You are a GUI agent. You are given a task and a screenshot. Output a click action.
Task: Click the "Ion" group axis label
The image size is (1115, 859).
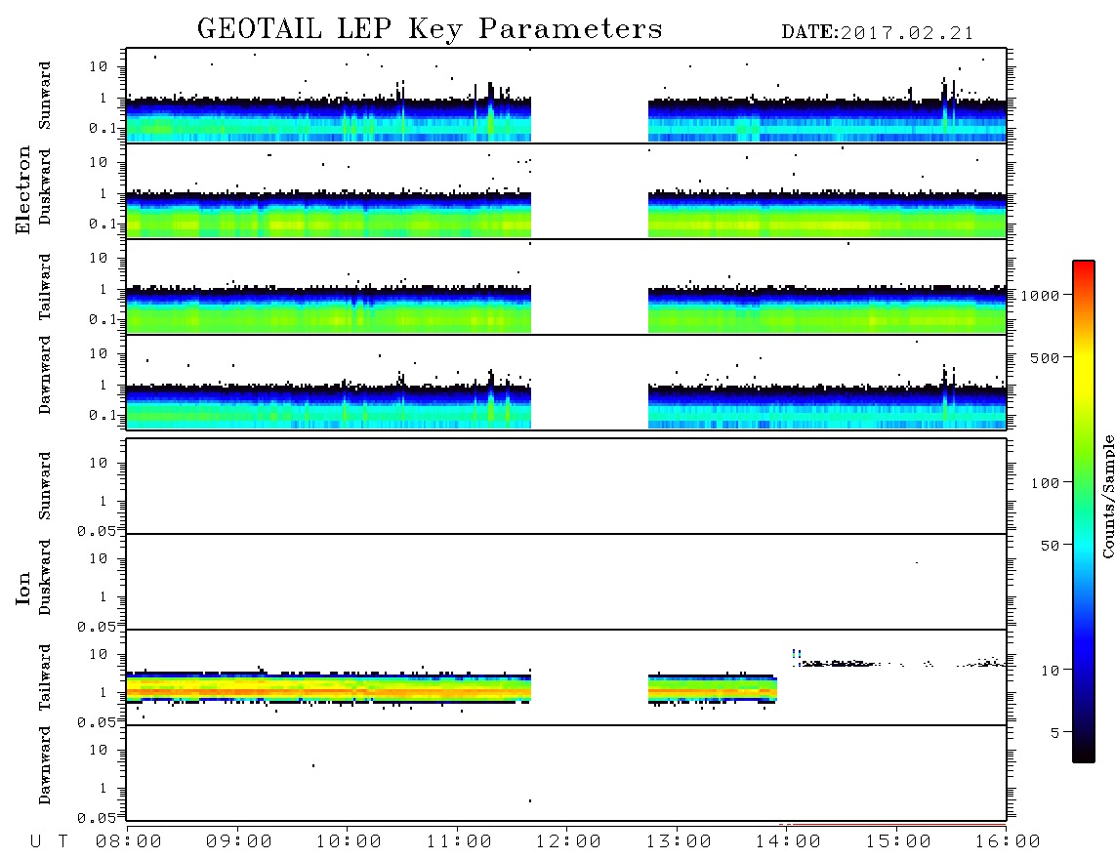22,589
